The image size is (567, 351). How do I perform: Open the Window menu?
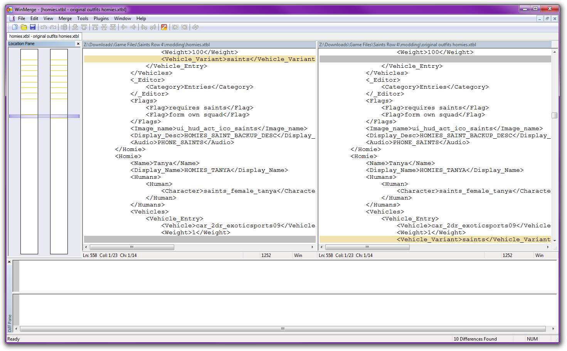(x=123, y=18)
